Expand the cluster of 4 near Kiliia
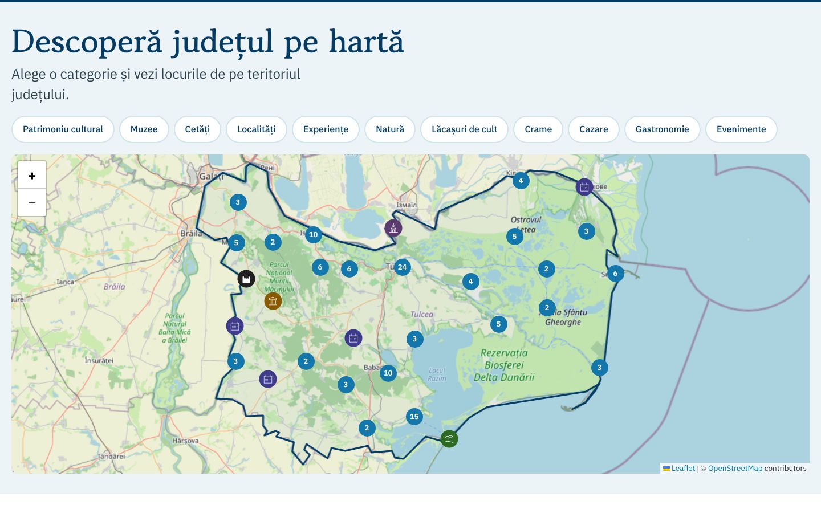This screenshot has width=821, height=513. 521,181
